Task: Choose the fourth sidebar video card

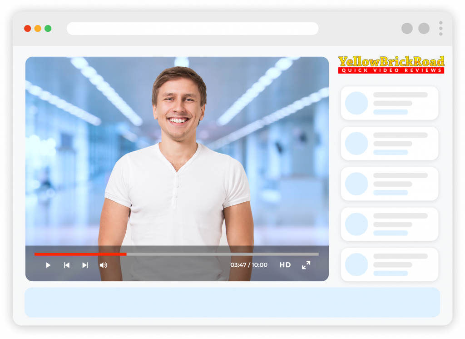Action: (x=390, y=224)
